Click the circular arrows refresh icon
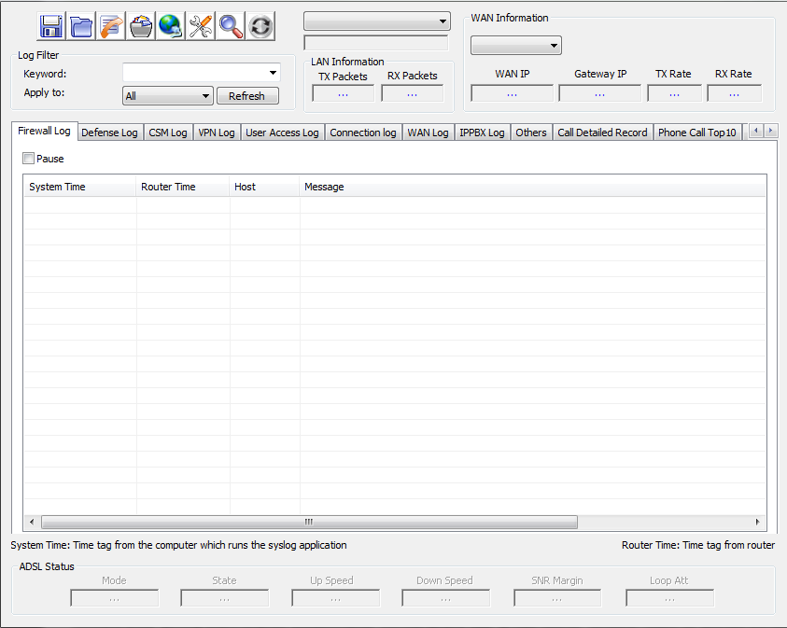 click(260, 26)
